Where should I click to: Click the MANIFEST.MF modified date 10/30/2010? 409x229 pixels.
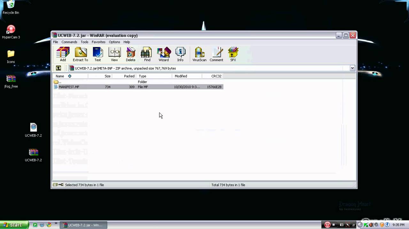[x=187, y=87]
